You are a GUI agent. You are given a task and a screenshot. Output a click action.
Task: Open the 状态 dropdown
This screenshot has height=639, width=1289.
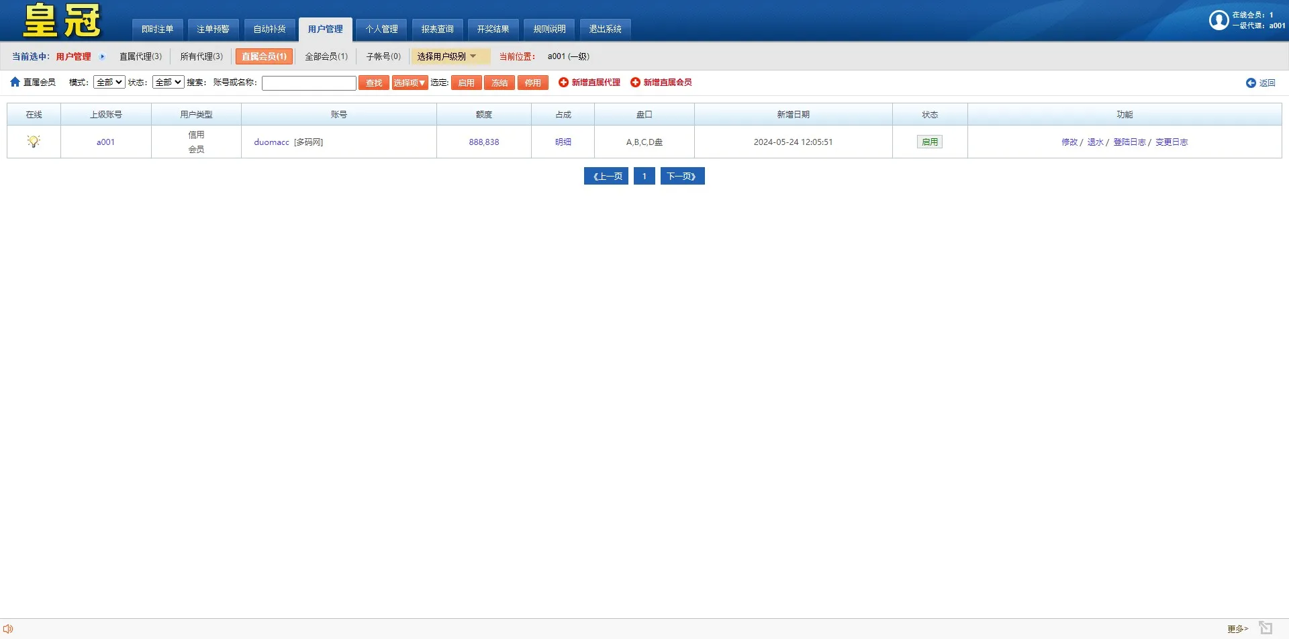coord(168,82)
